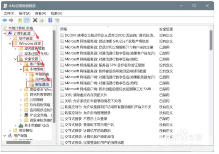Open the 帮助(H) menu
The width and height of the screenshot is (219, 154).
click(56, 13)
